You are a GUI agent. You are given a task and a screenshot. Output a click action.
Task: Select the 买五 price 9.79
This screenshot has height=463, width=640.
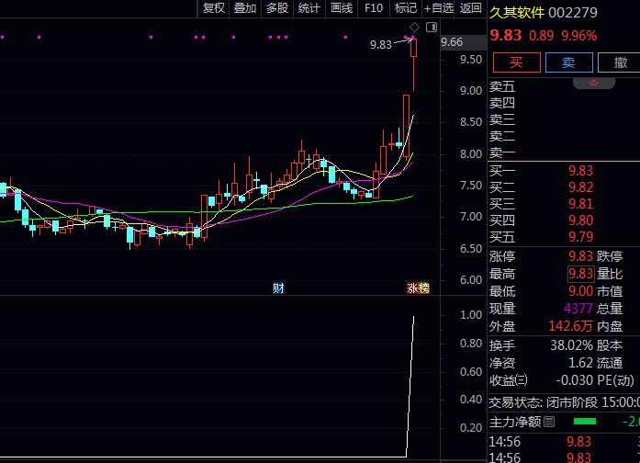(x=580, y=237)
